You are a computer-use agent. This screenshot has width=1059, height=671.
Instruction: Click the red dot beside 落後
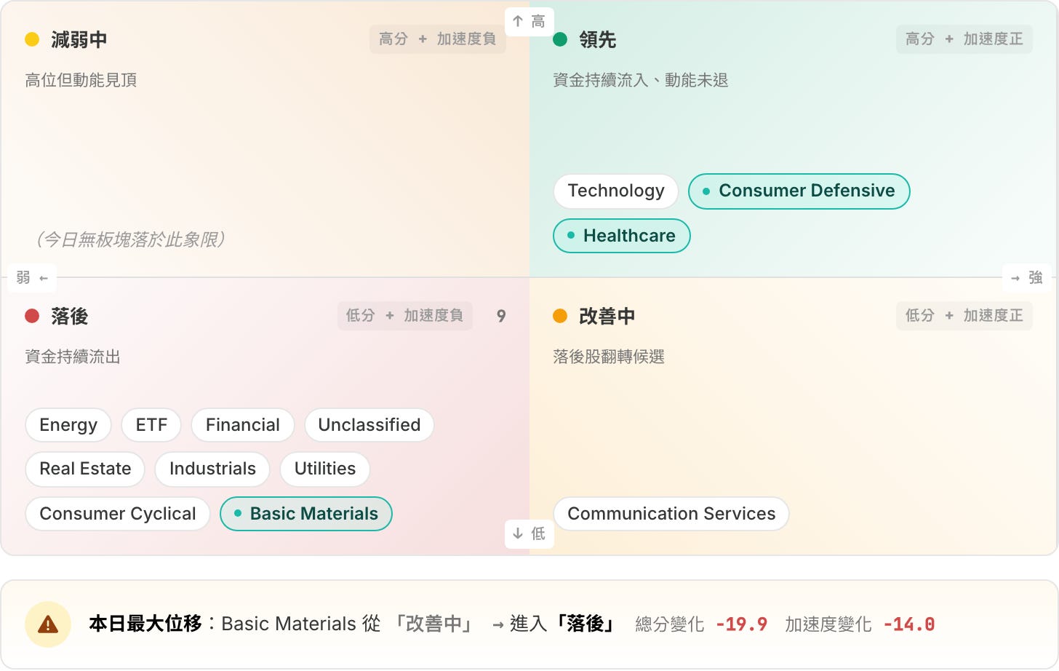pos(32,316)
